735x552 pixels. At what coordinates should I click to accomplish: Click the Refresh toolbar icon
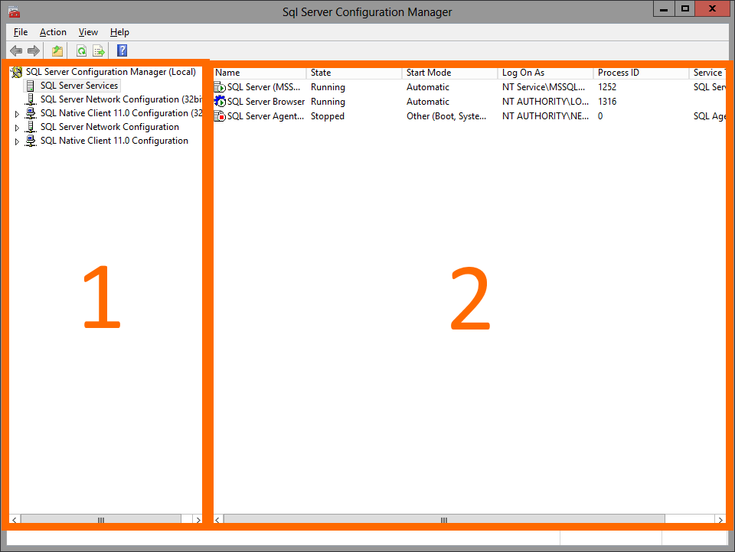click(x=81, y=50)
